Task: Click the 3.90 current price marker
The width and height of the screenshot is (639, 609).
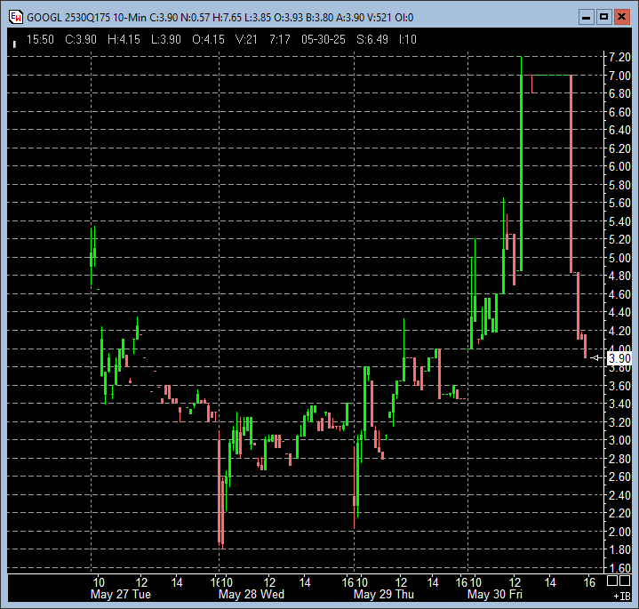Action: click(x=619, y=358)
